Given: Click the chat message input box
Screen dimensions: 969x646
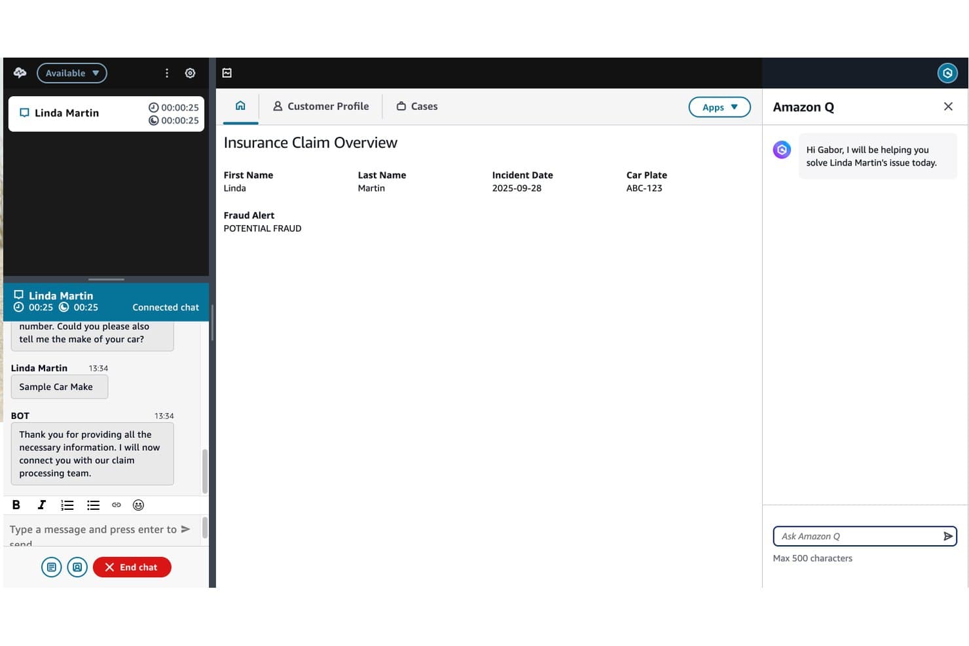Looking at the screenshot, I should click(93, 531).
